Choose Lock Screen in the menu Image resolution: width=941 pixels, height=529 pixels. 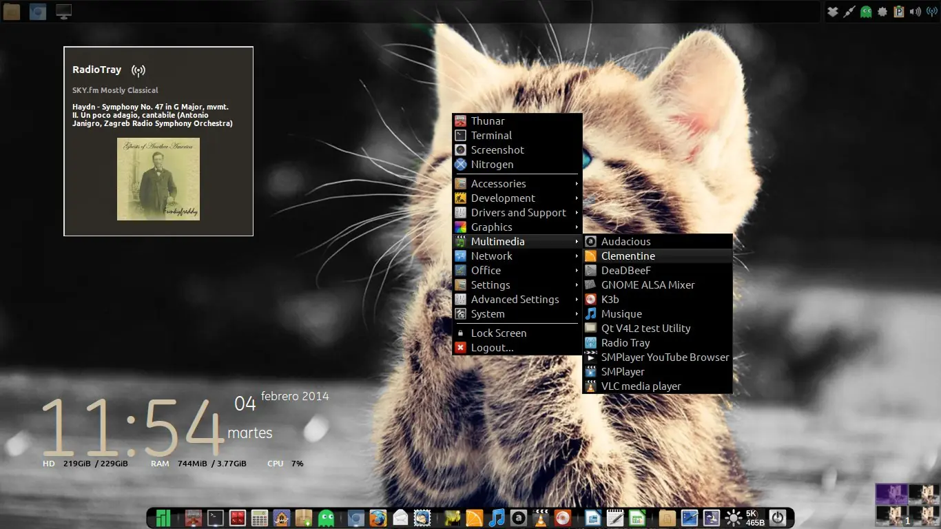click(499, 333)
